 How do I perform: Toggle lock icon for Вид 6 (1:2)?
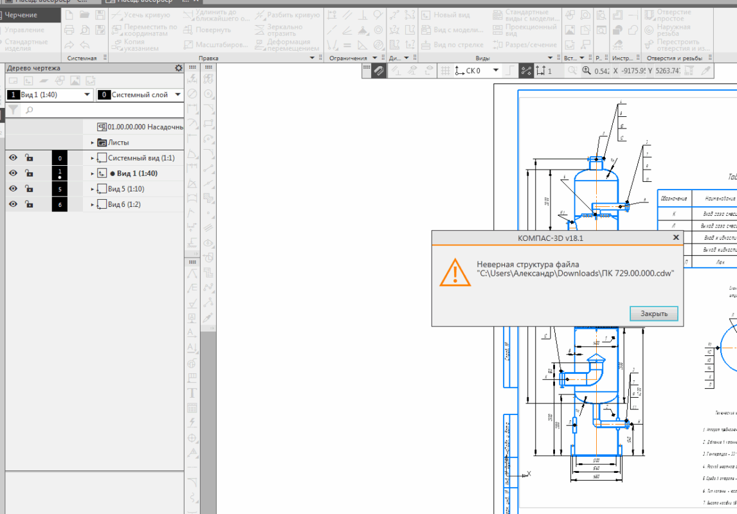[x=29, y=204]
